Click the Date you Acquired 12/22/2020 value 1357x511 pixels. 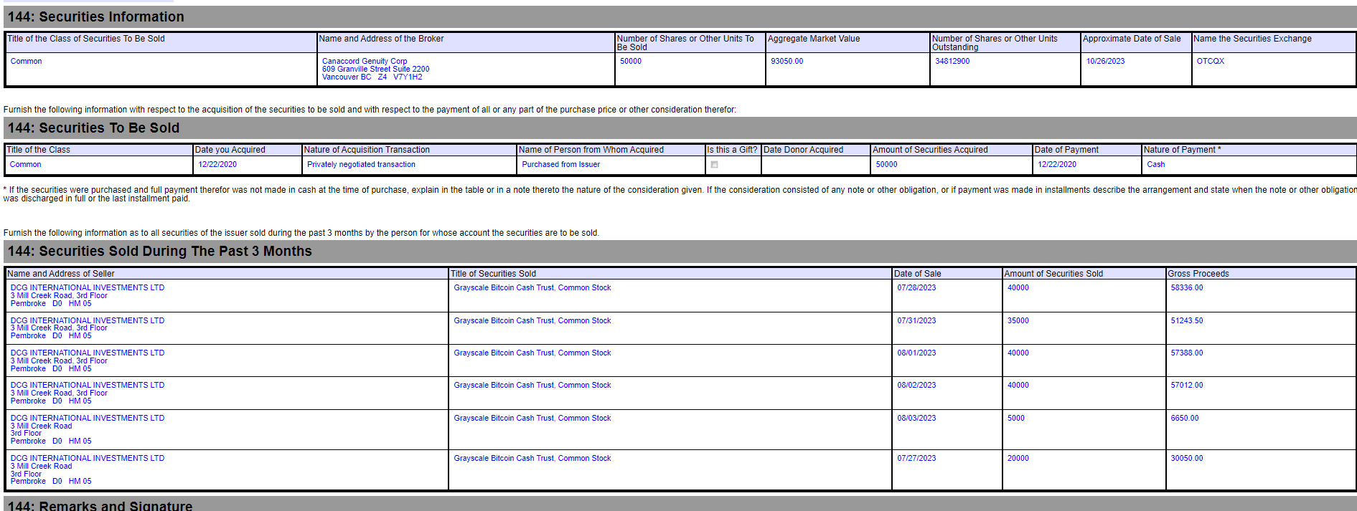[217, 165]
